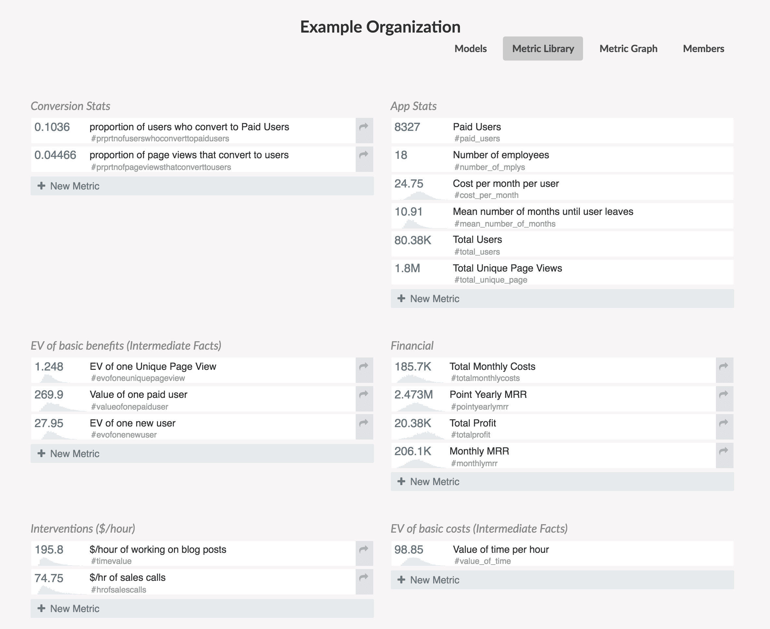
Task: Click the #totalprofit hashtag
Action: pyautogui.click(x=471, y=434)
